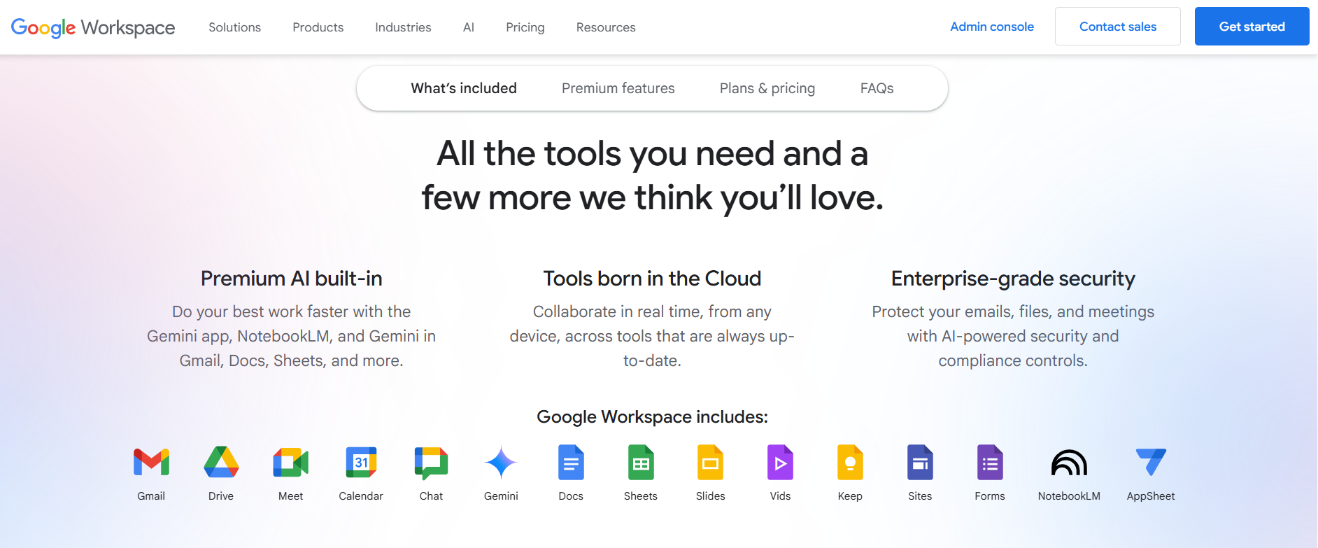Click the NotebookLM icon
This screenshot has height=548, width=1318.
(x=1069, y=463)
